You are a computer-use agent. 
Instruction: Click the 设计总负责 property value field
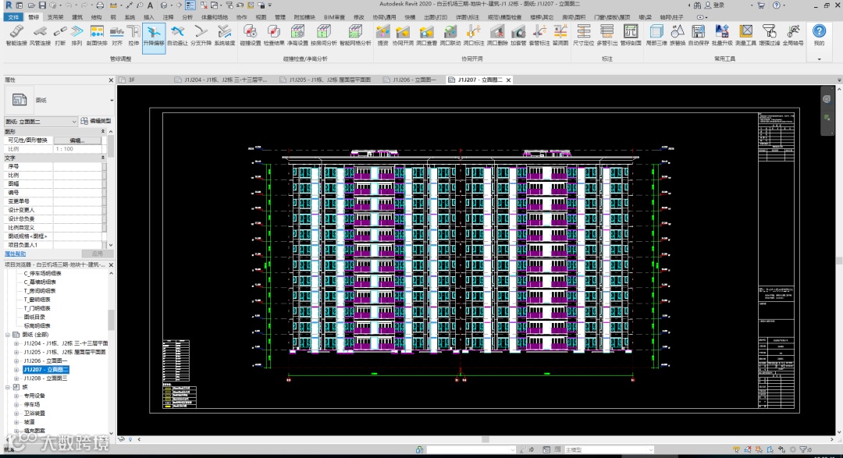[77, 218]
